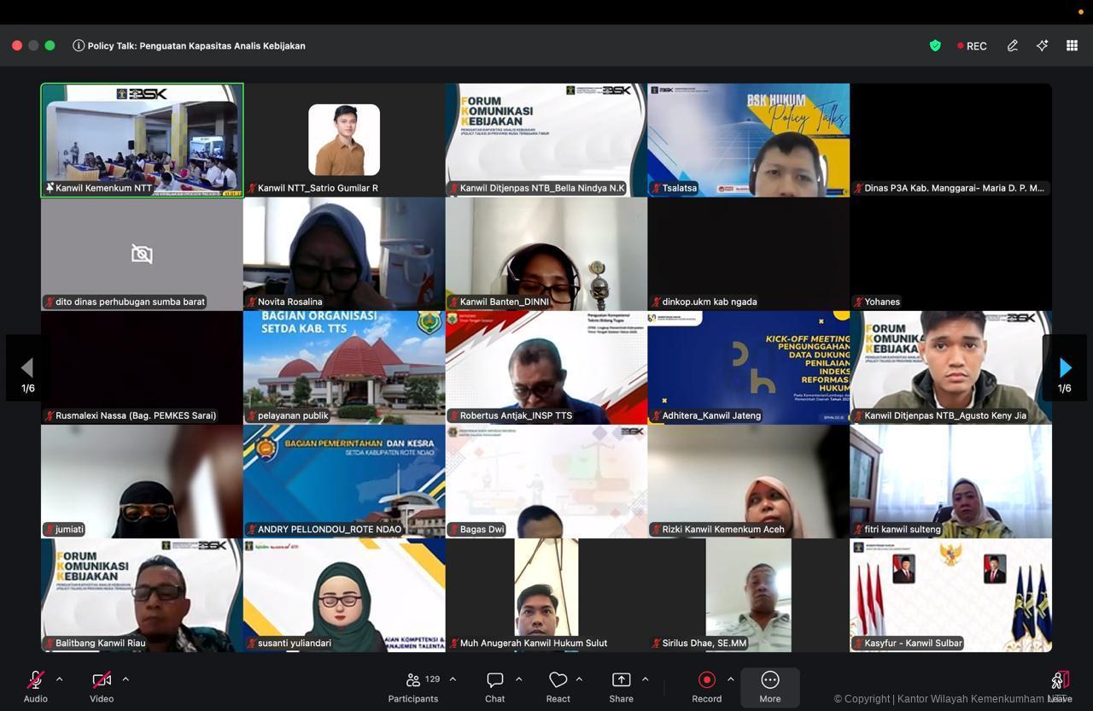Expand the chevron next to Record
The height and width of the screenshot is (711, 1093).
coord(730,679)
